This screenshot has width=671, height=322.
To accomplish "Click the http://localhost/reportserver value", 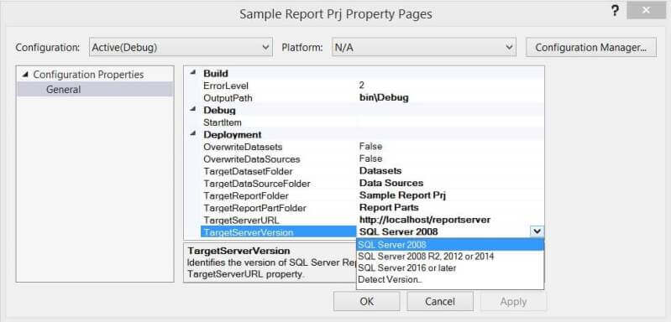I will [x=425, y=220].
